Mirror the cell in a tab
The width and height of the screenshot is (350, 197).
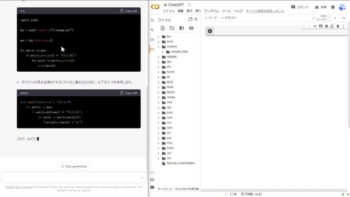[x=332, y=26]
